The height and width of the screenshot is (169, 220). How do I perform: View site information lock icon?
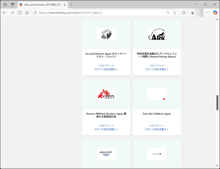click(x=35, y=13)
